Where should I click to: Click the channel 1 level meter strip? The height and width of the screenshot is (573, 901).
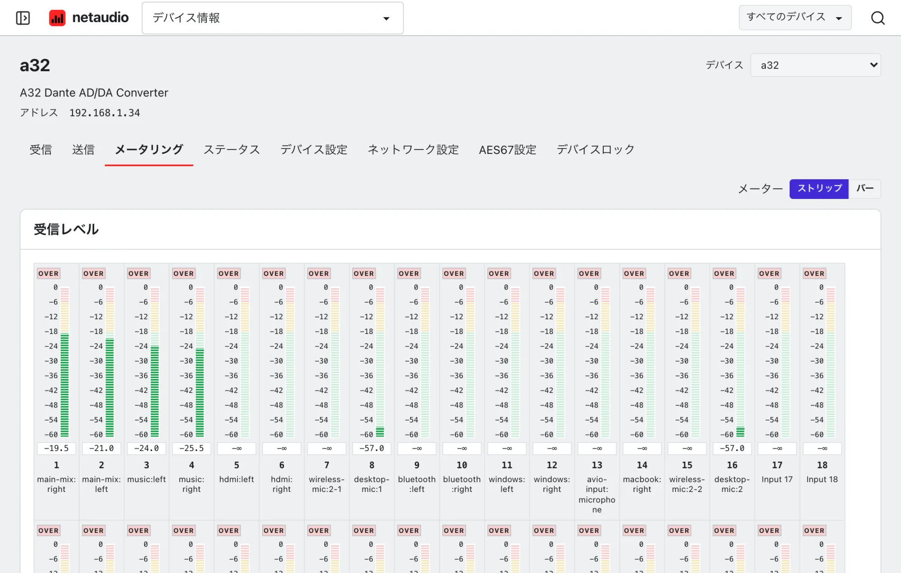64,362
